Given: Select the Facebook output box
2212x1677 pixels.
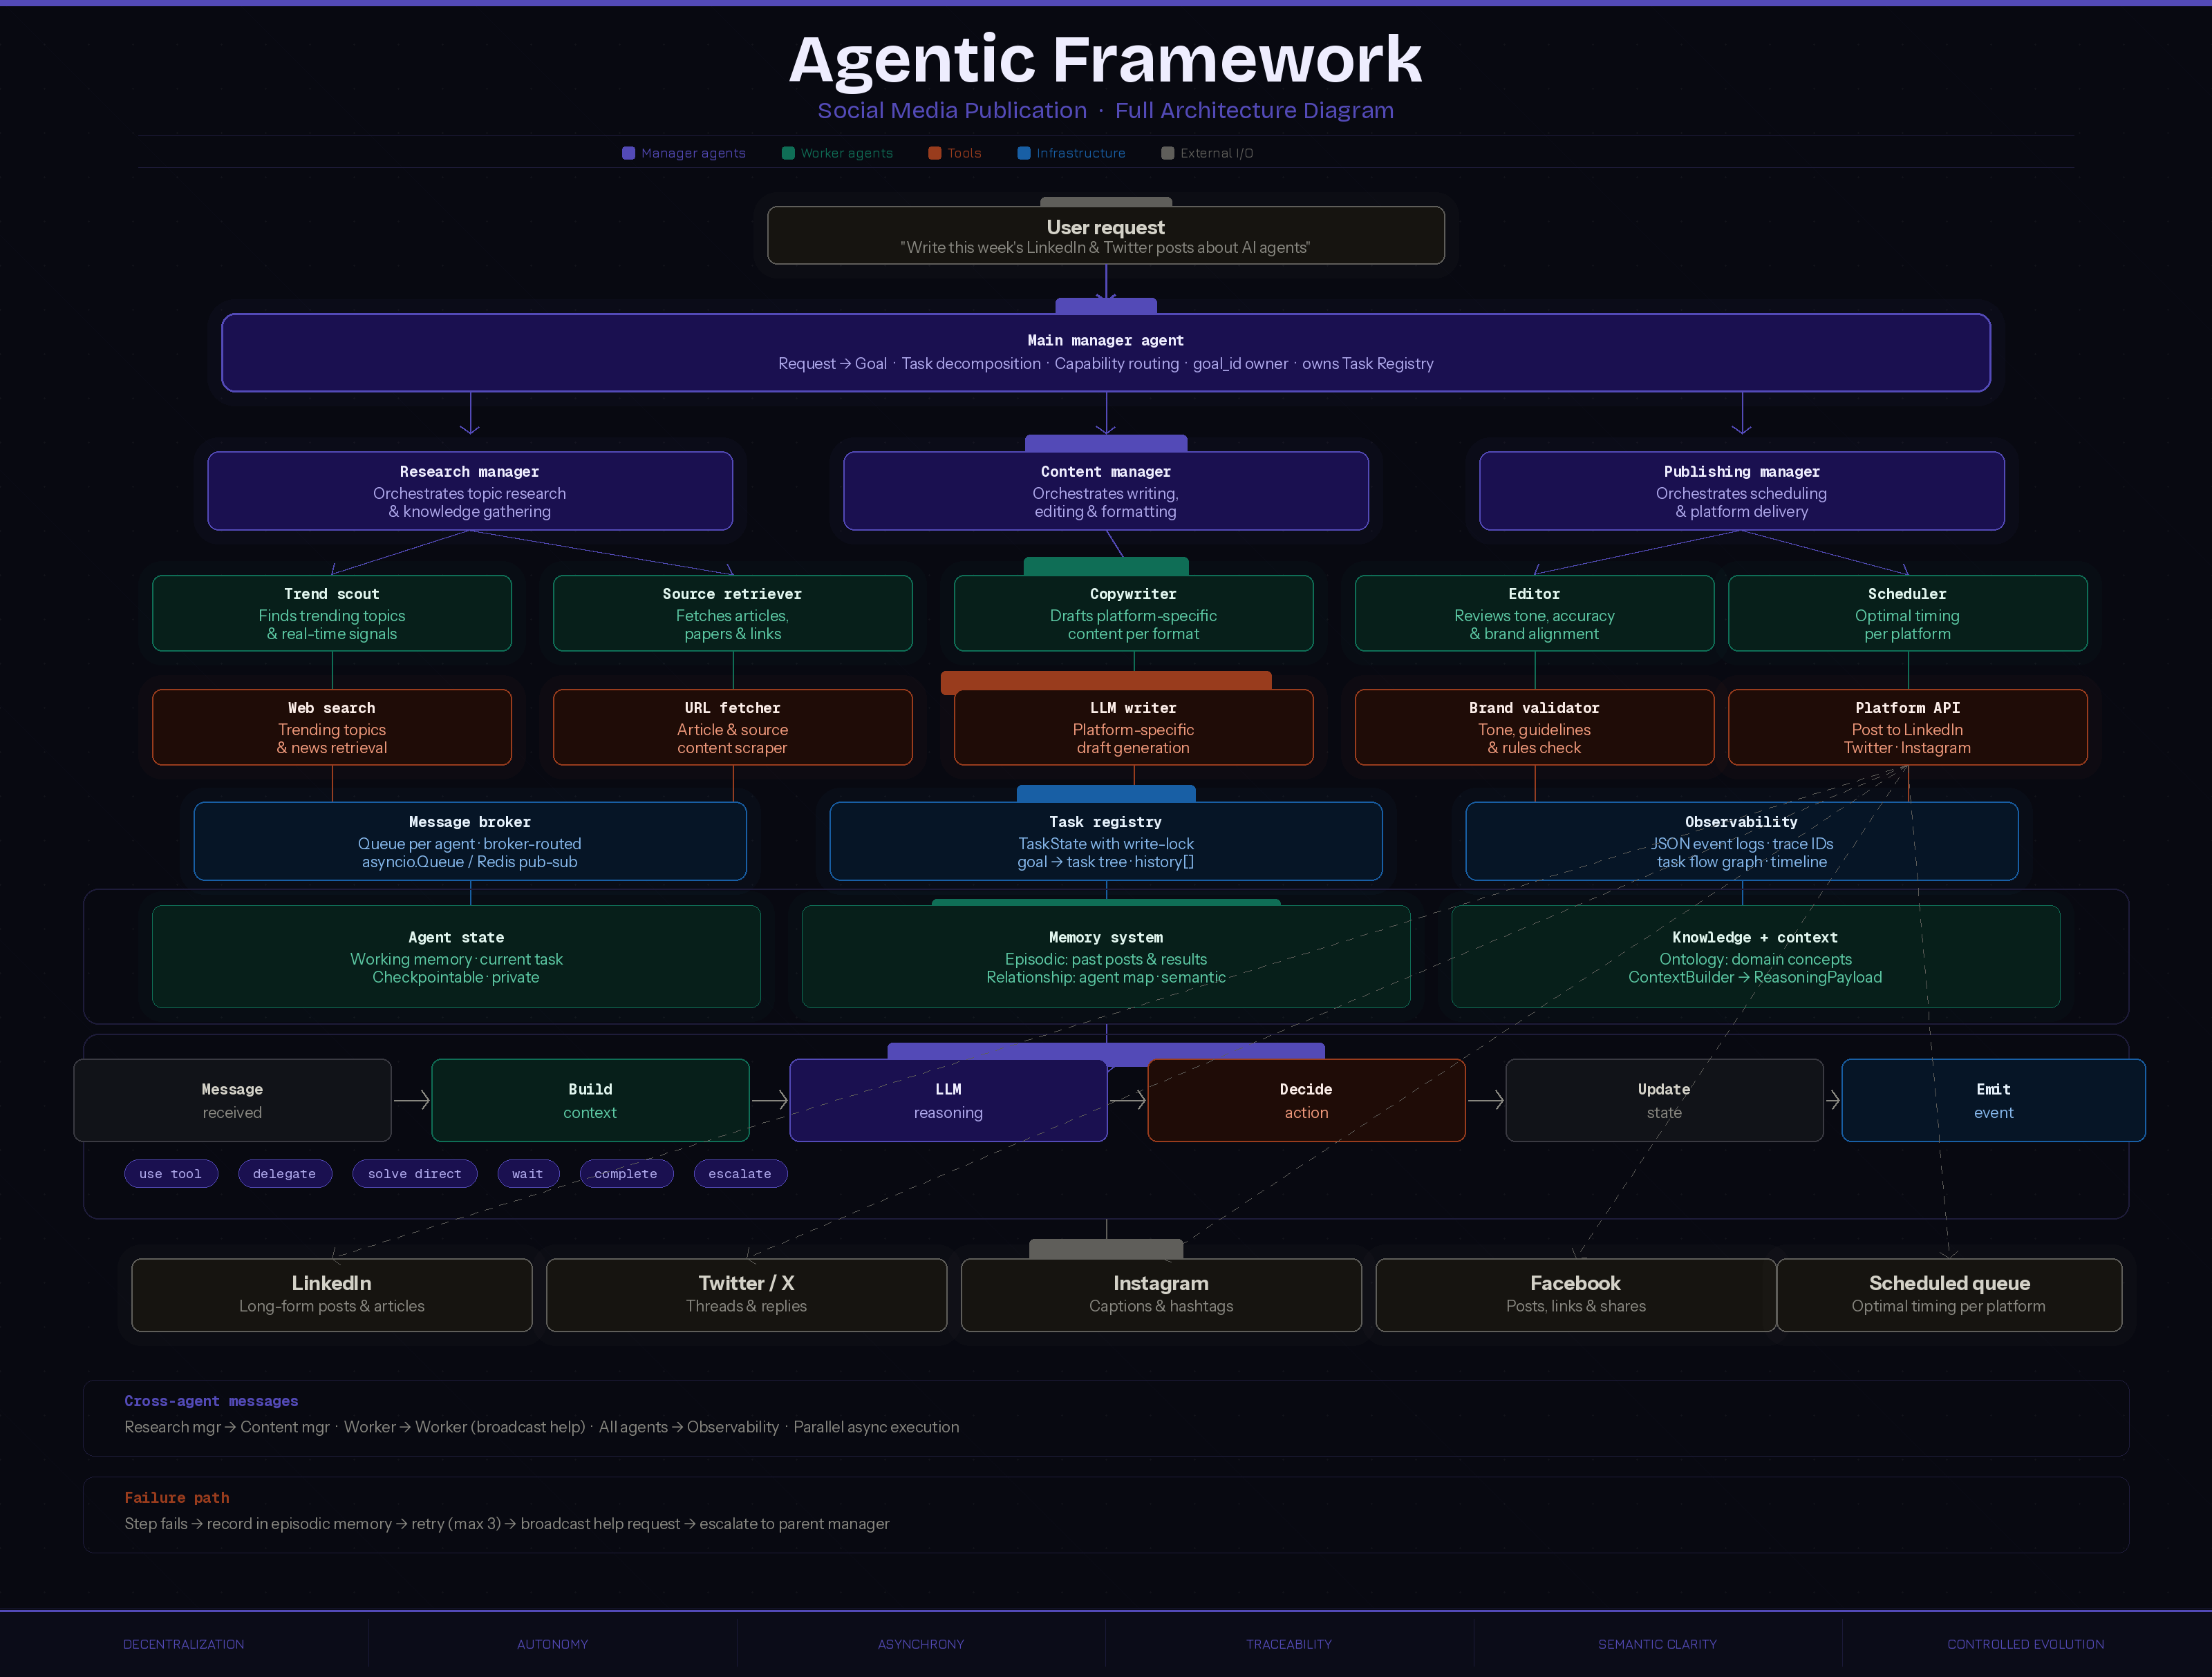Looking at the screenshot, I should [1576, 1295].
